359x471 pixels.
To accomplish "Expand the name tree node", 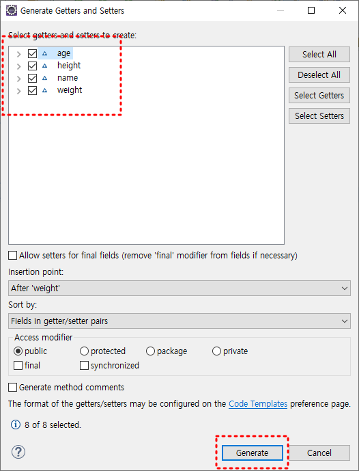I will click(19, 79).
